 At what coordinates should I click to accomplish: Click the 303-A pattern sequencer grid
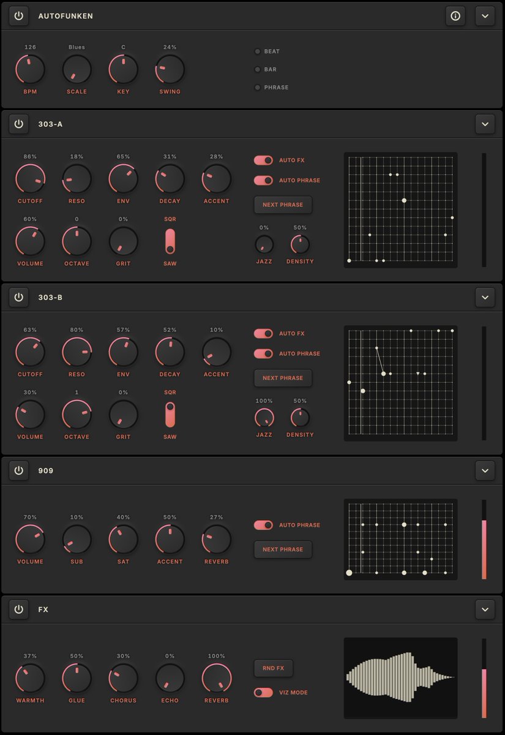400,209
